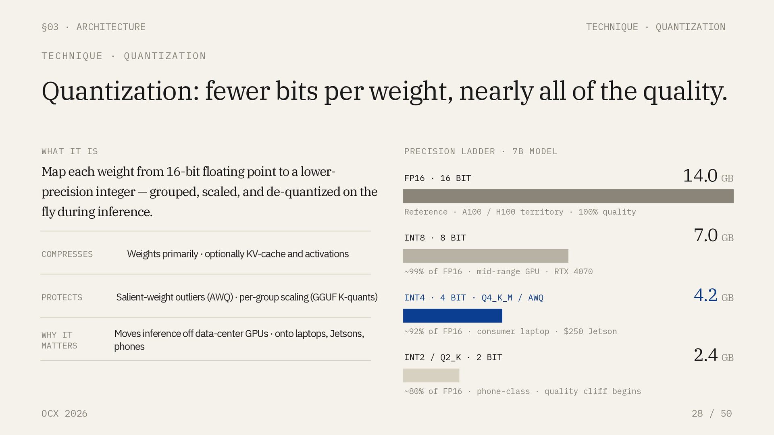Select the blue INT4 bar
The image size is (774, 435).
(452, 316)
